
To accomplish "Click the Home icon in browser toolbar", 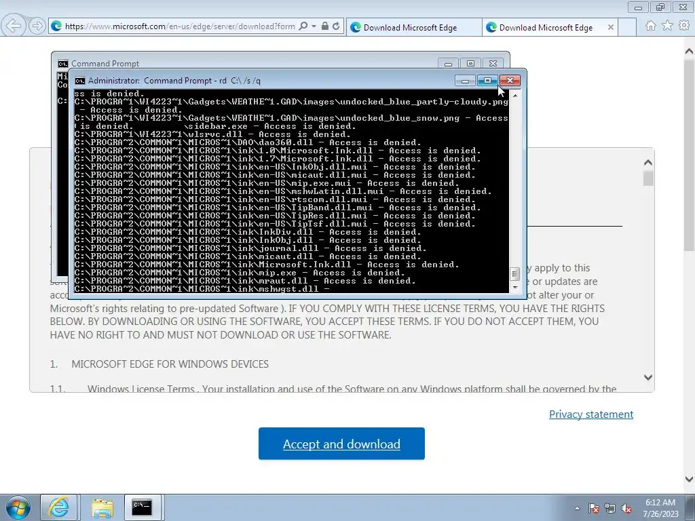I will coord(651,26).
